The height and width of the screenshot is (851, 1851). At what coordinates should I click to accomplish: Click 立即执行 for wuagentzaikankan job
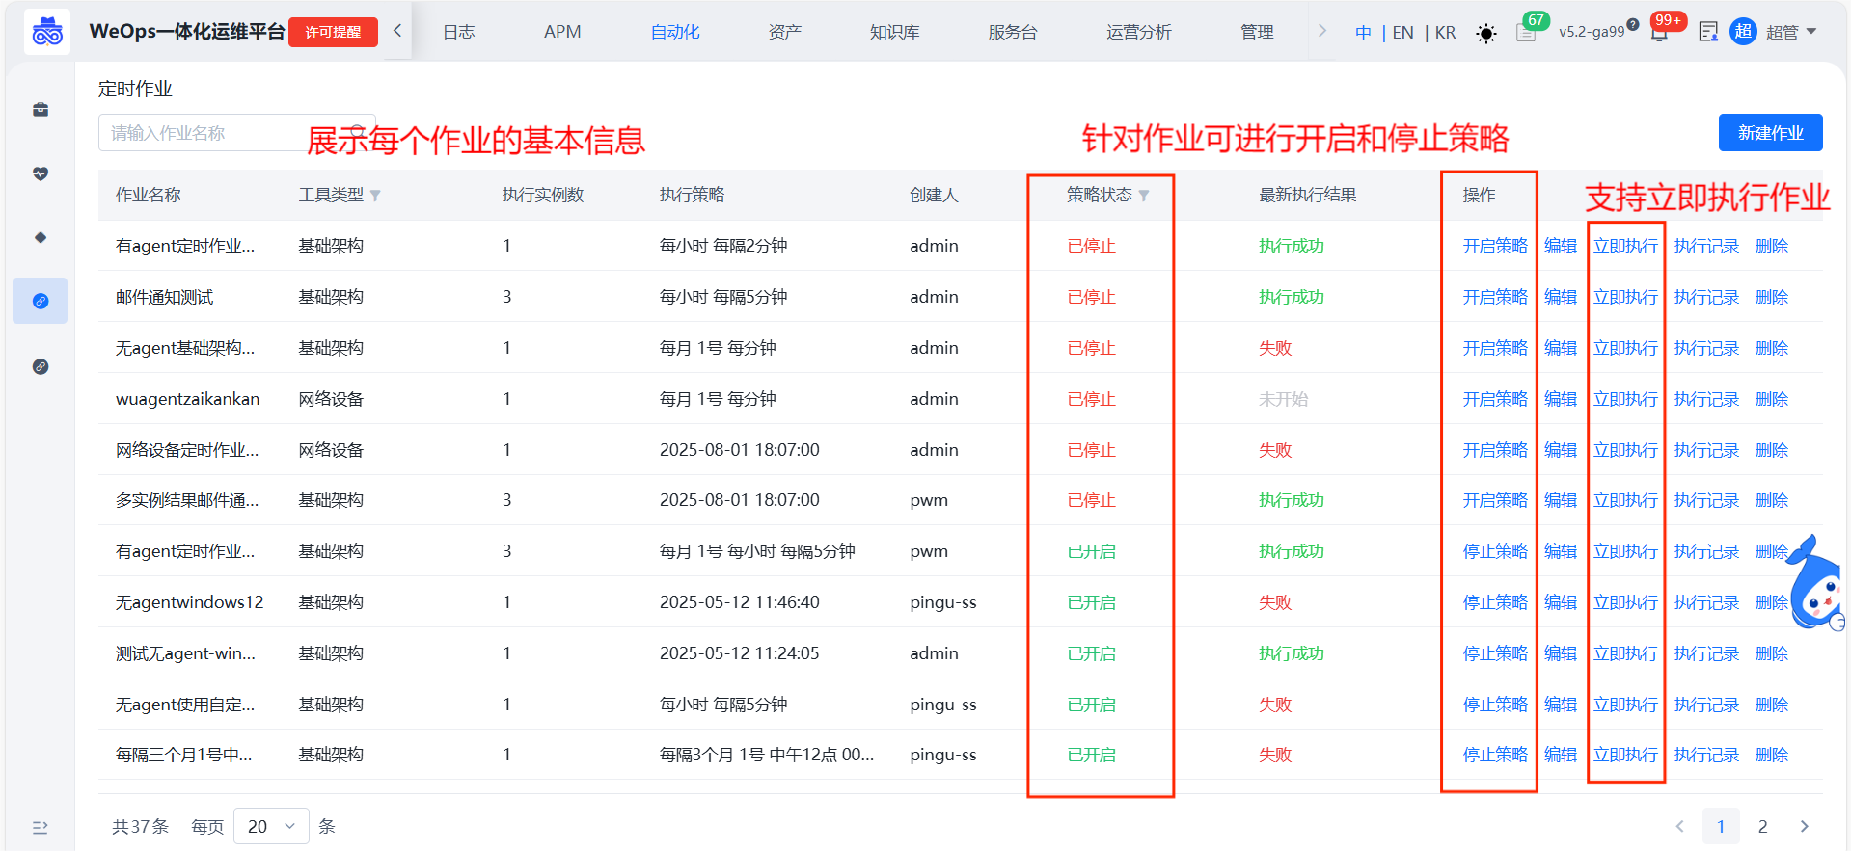(1625, 399)
